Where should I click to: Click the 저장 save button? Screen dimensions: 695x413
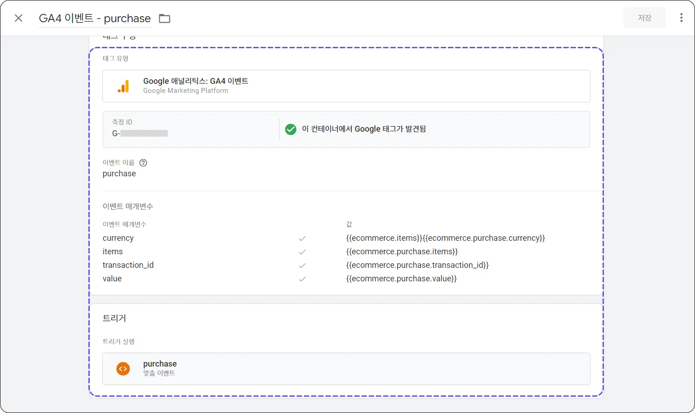point(644,18)
